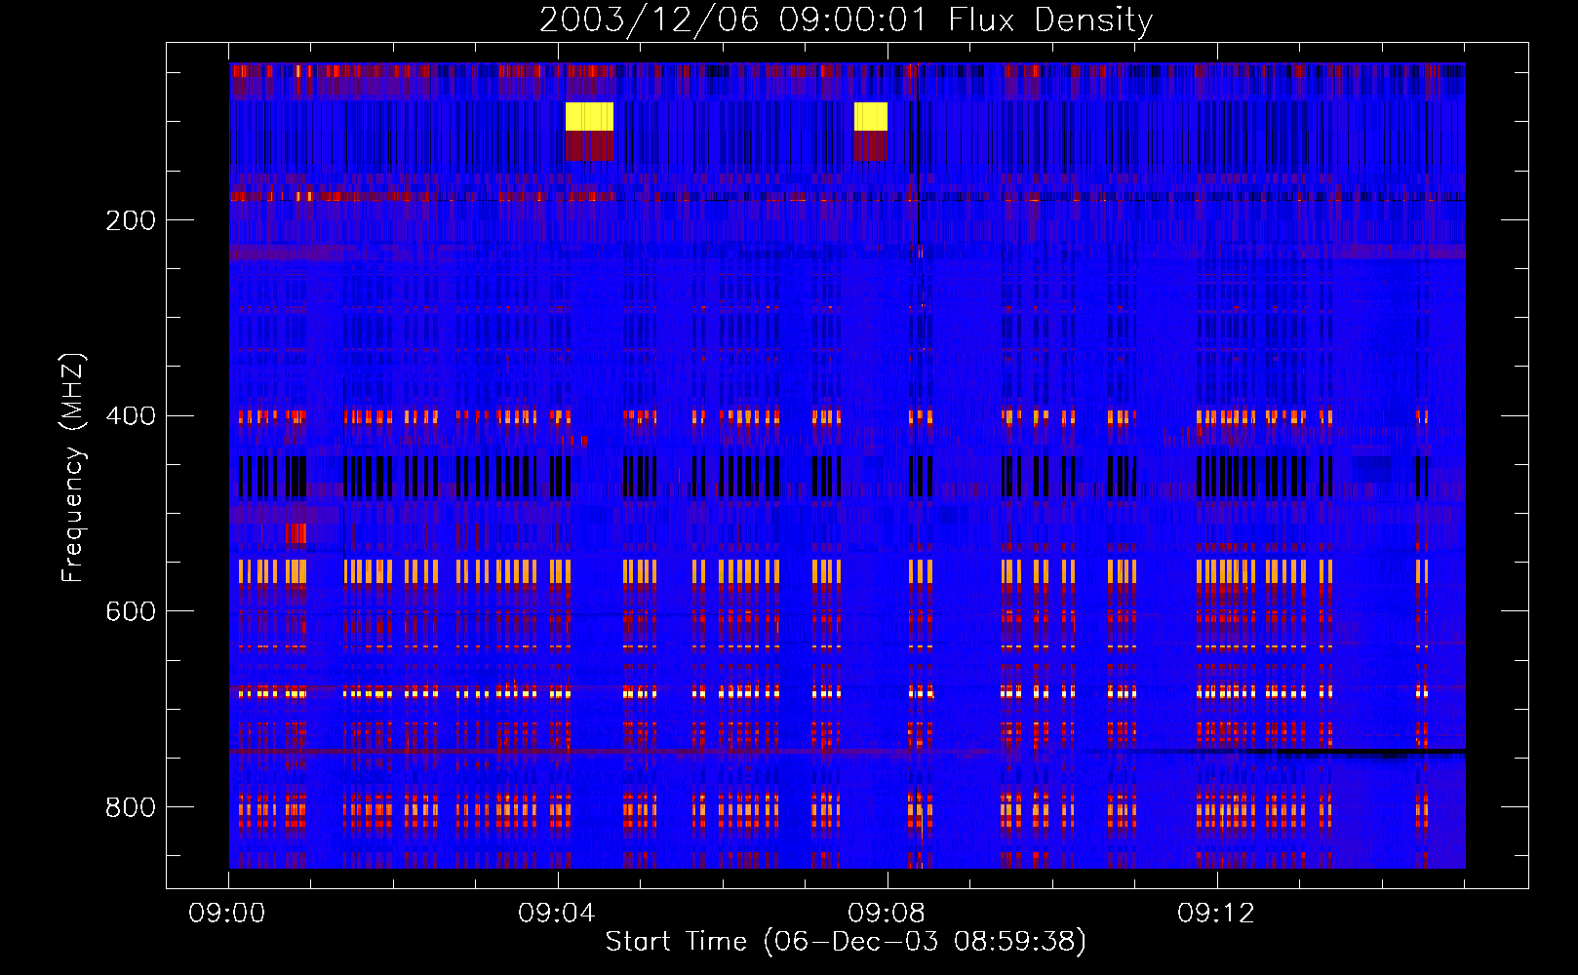Click the 200 frequency tick label
This screenshot has width=1578, height=975.
[x=131, y=220]
